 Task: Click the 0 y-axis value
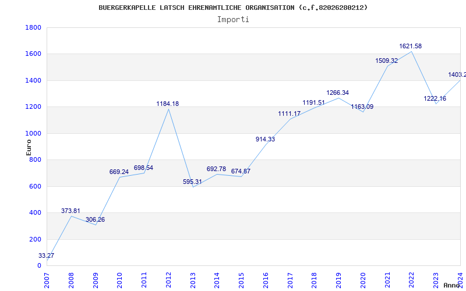(39, 266)
